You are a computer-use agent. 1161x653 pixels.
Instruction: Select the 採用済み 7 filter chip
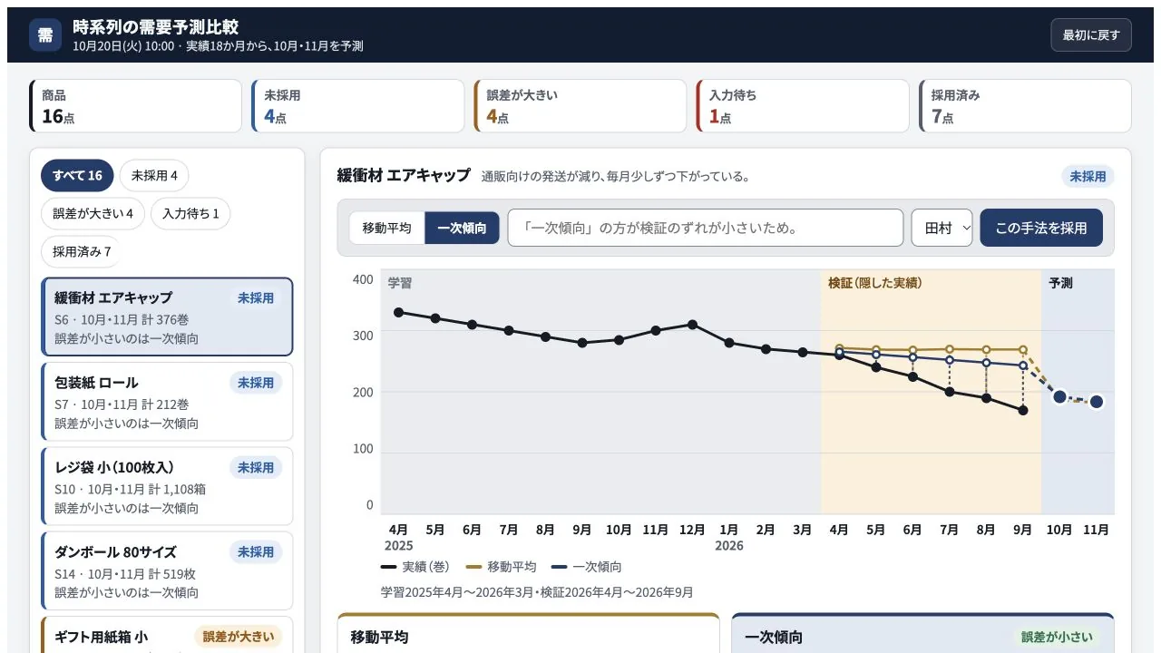tap(81, 251)
